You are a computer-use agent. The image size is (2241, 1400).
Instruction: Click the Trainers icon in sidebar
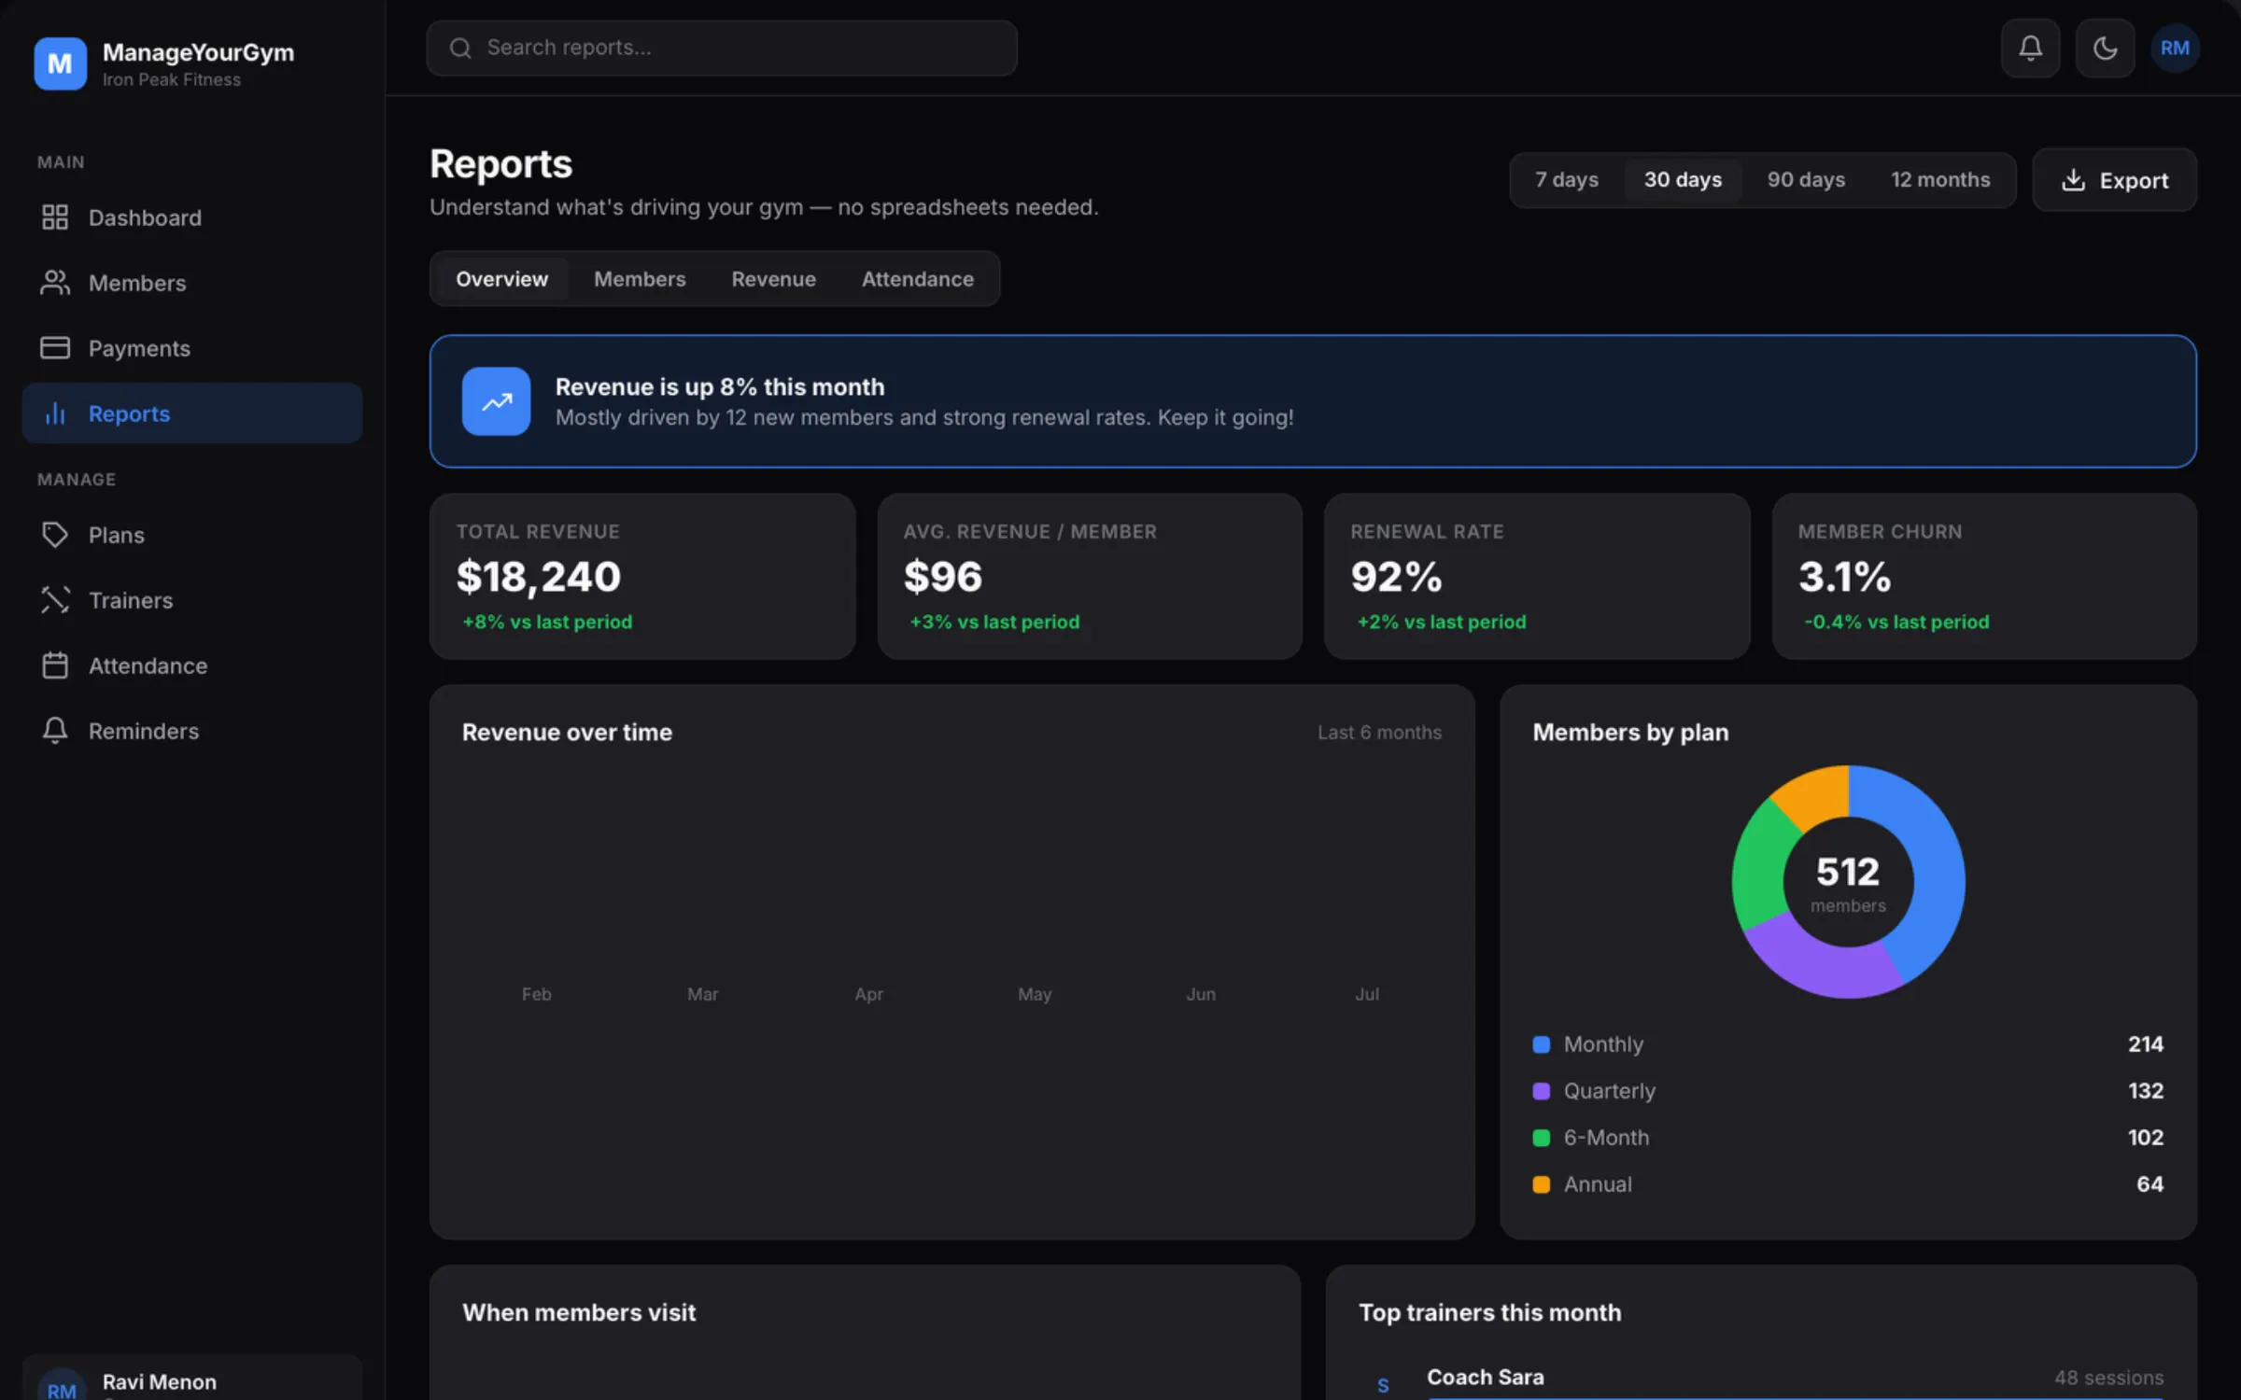(x=55, y=600)
